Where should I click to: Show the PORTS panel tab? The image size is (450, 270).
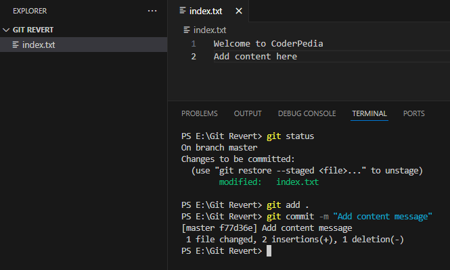(414, 113)
